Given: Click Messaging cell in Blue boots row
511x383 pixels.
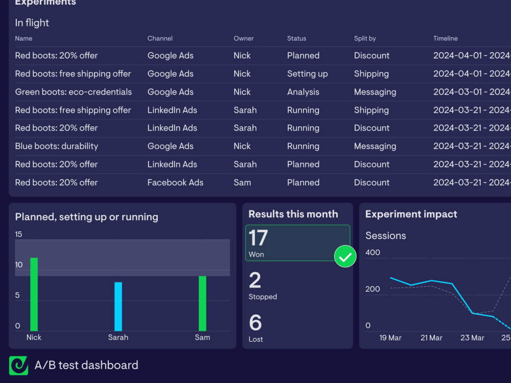Looking at the screenshot, I should tap(375, 146).
